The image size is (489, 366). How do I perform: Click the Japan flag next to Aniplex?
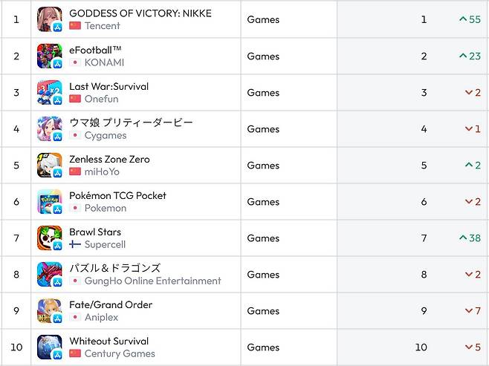click(x=74, y=317)
